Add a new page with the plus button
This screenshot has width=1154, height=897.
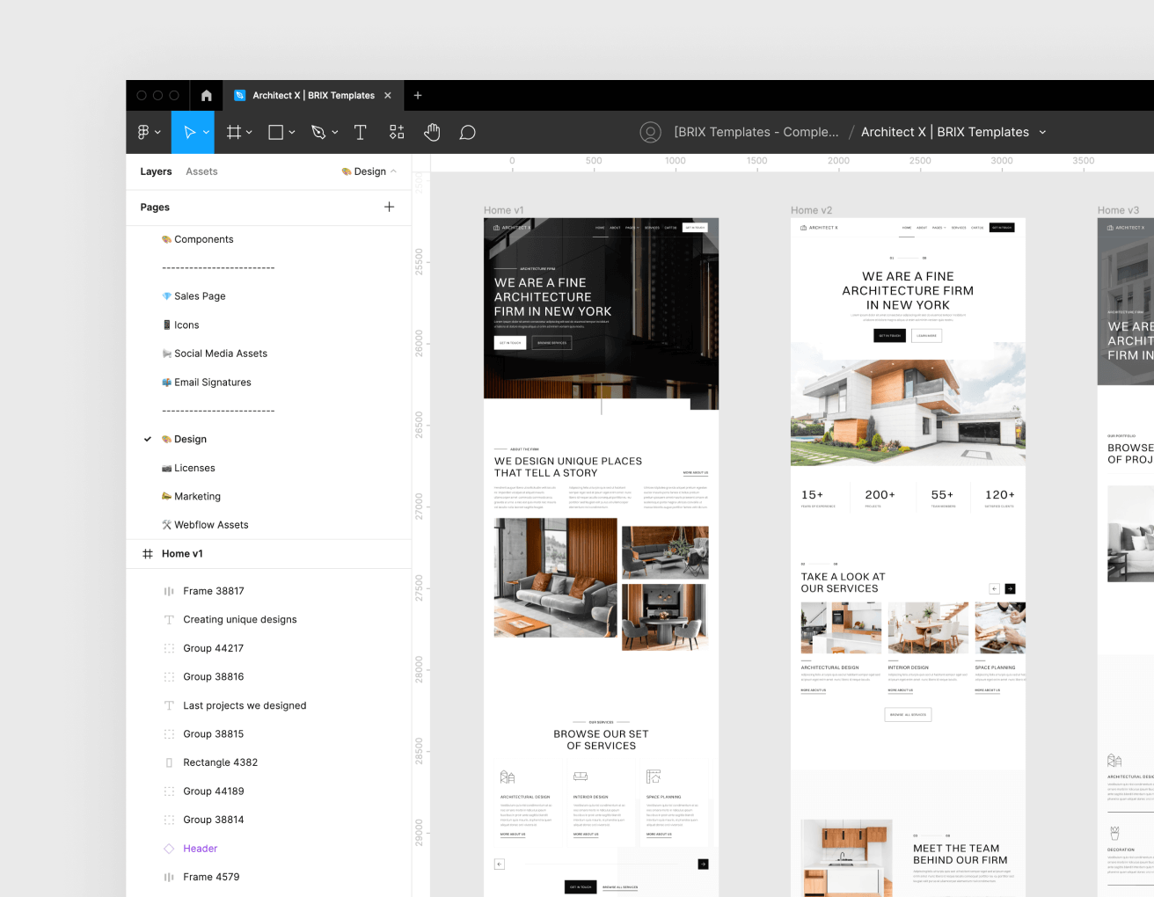point(389,207)
